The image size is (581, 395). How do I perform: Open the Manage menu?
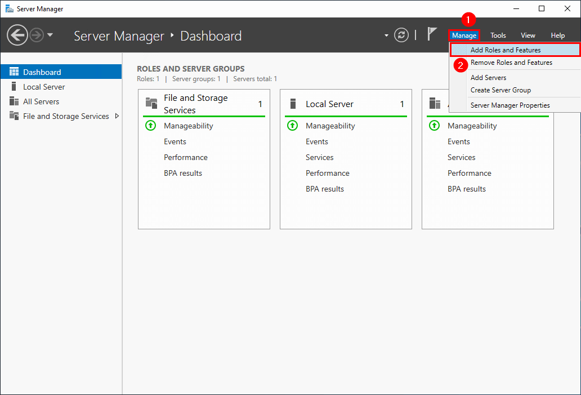[464, 35]
